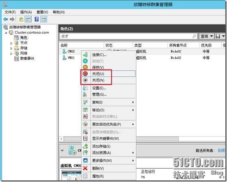
Task: Click the up-one-level folder toolbar icon
Action: (21, 19)
